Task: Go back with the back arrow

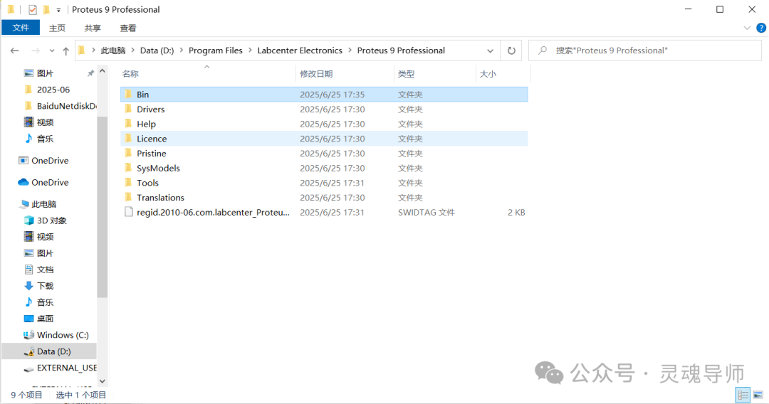Action: coord(15,51)
